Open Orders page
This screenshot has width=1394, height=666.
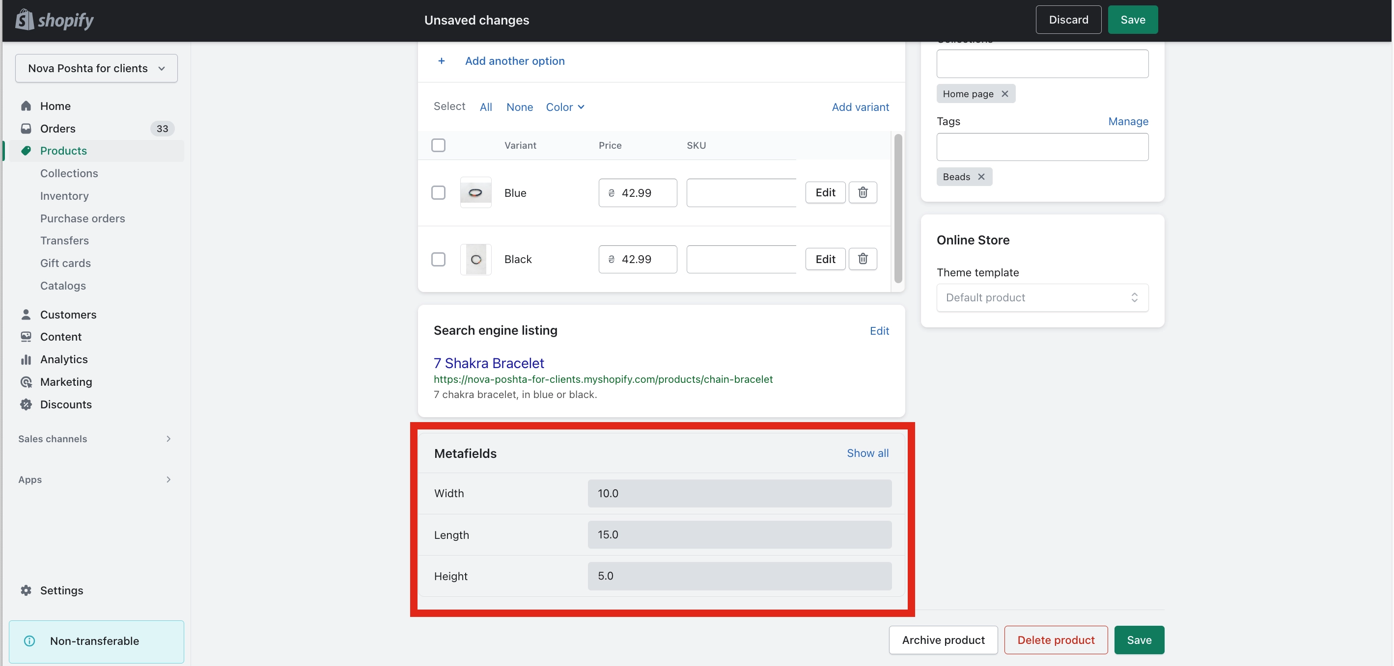click(58, 129)
